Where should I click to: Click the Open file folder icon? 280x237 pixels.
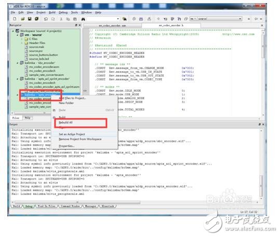[23, 19]
